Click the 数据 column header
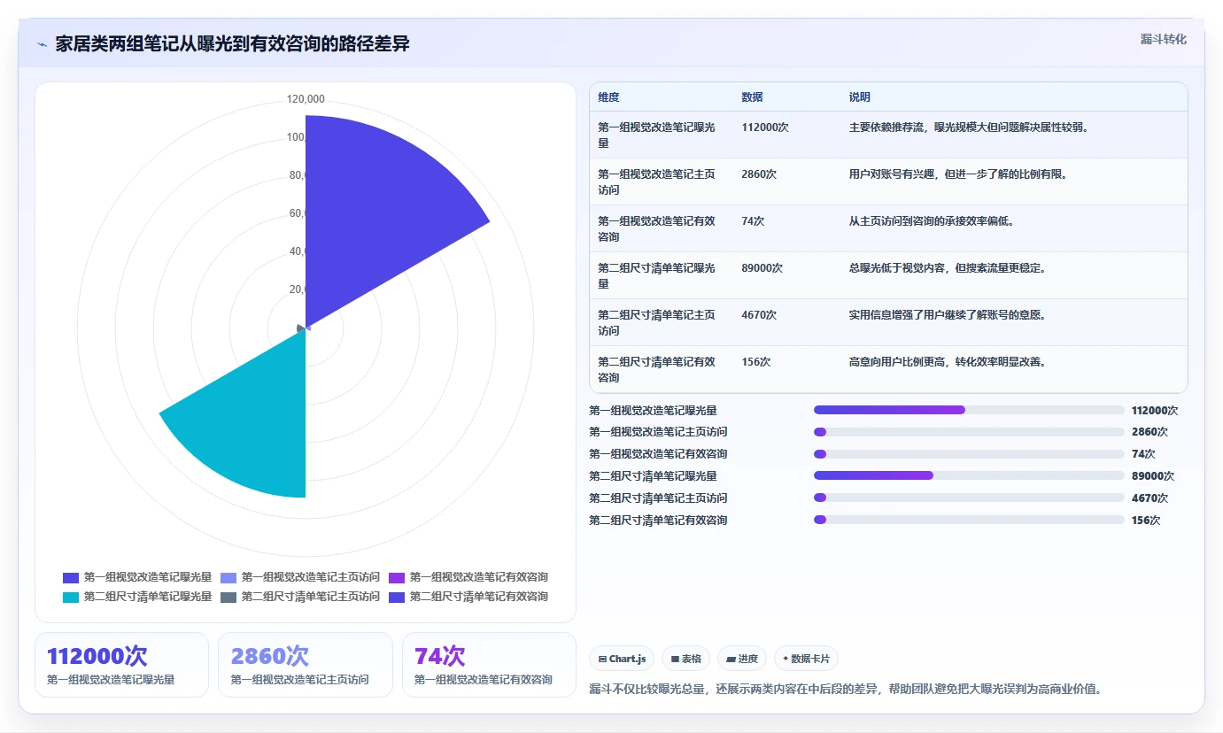This screenshot has width=1223, height=733. tap(752, 97)
